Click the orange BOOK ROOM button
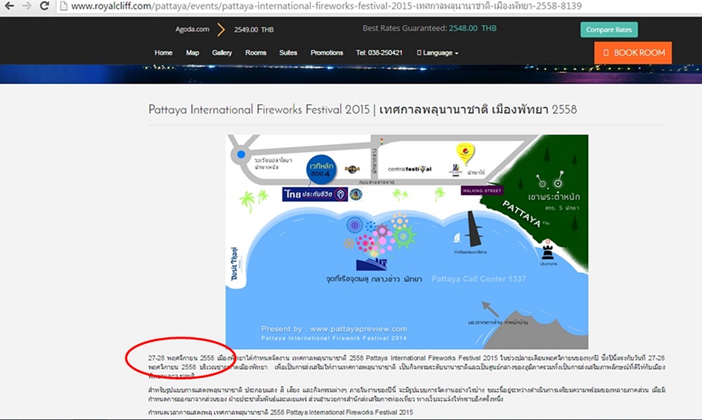The height and width of the screenshot is (420, 702). click(633, 52)
